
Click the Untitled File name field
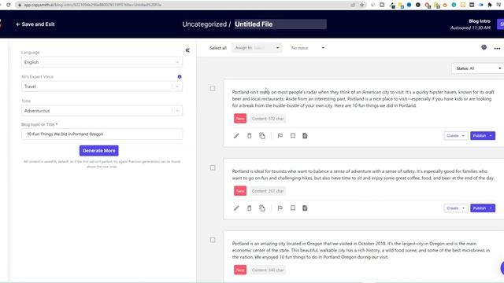[x=280, y=24]
